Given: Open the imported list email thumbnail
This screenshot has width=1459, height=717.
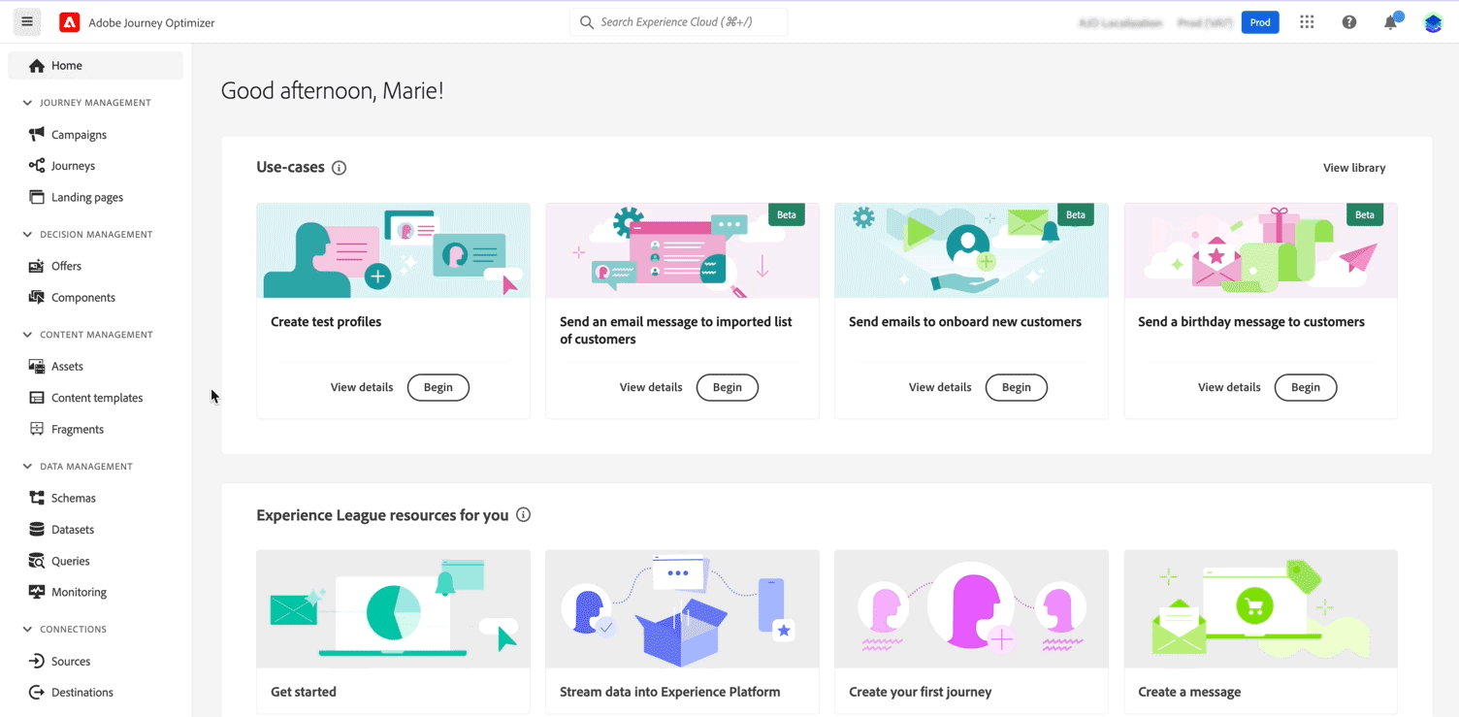Looking at the screenshot, I should pyautogui.click(x=682, y=250).
